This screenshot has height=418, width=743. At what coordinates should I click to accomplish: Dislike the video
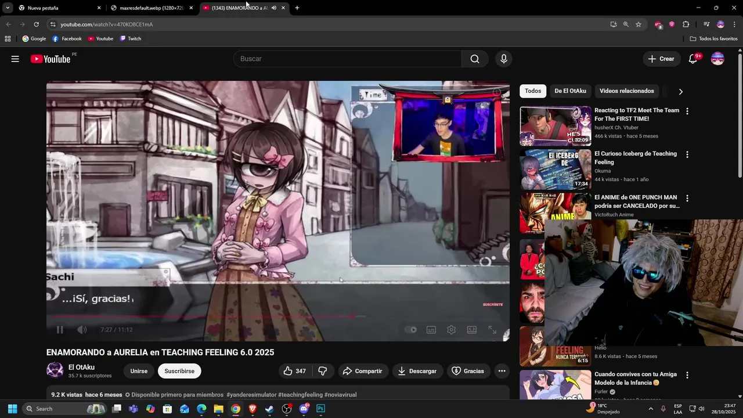[323, 371]
